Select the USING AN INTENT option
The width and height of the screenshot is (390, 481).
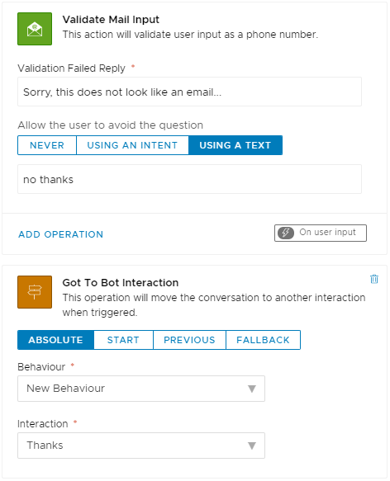coord(132,145)
